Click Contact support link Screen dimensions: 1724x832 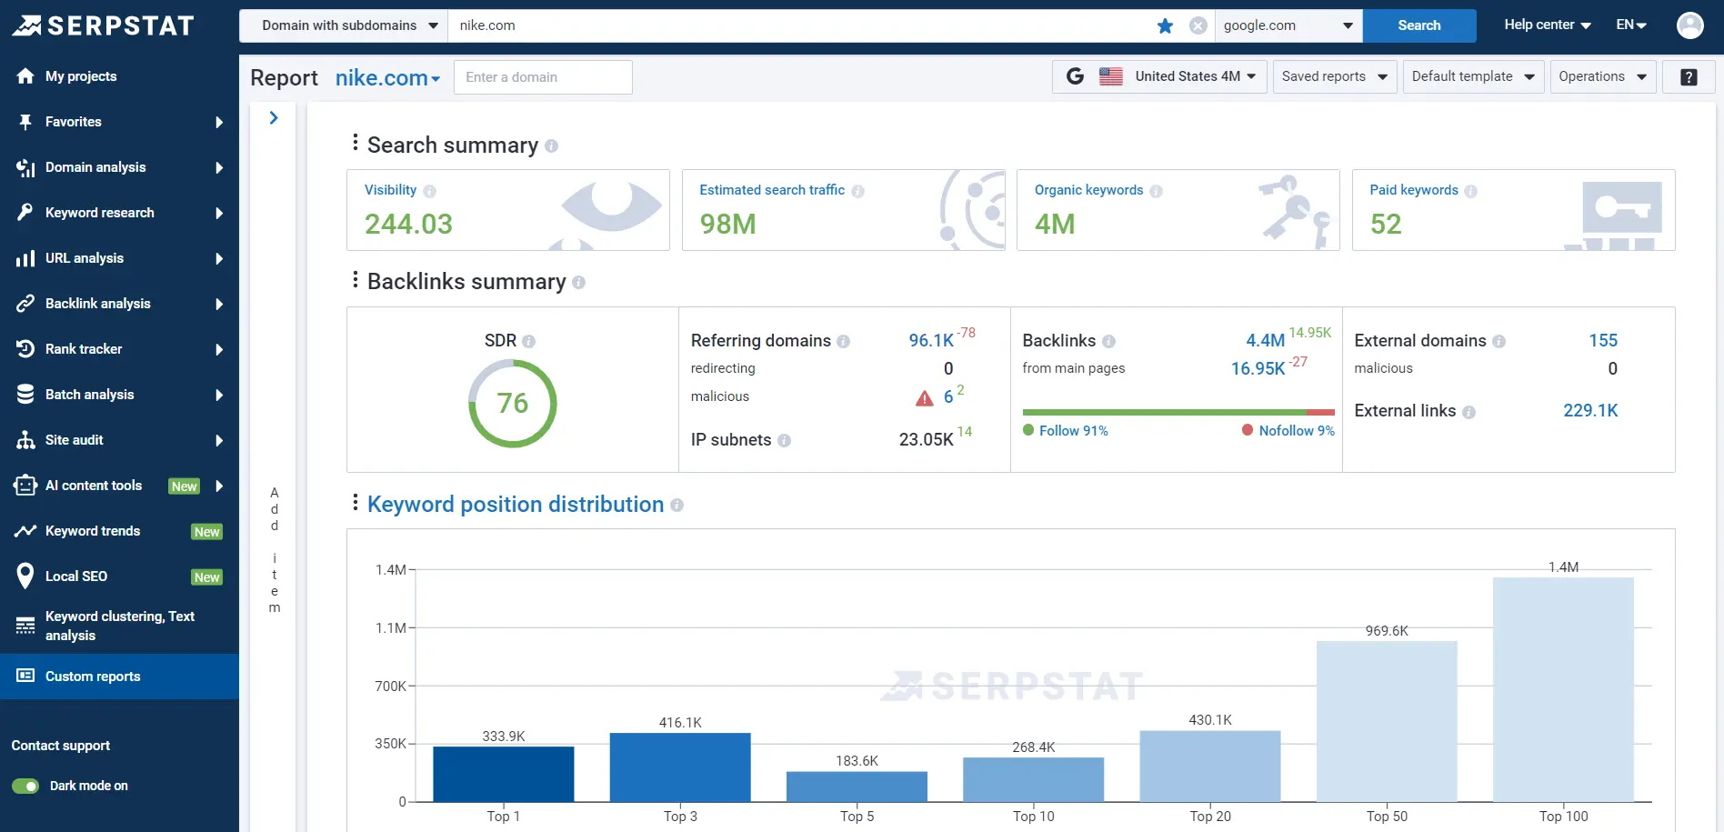[x=61, y=746]
